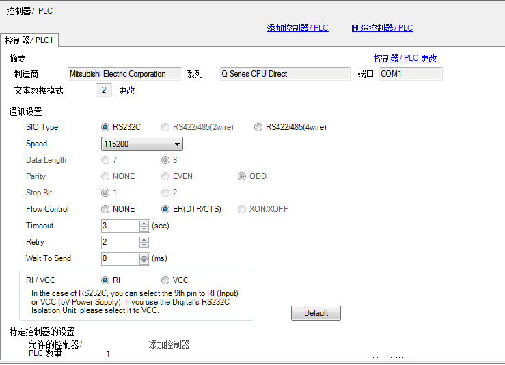The width and height of the screenshot is (505, 365).
Task: Click inside the Timeout input field
Action: (x=120, y=226)
